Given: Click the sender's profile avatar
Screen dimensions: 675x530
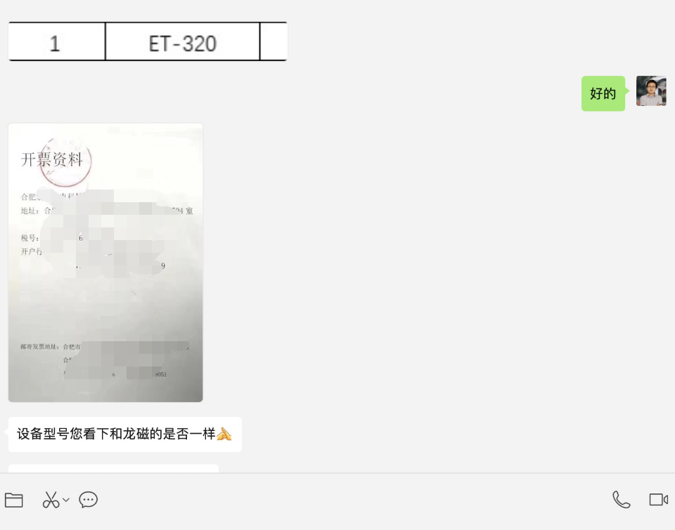Looking at the screenshot, I should click(651, 91).
